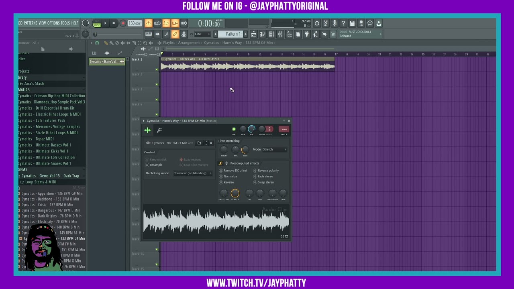Mute Track 1 with its green dot
This screenshot has height=289, width=514.
pos(157,69)
